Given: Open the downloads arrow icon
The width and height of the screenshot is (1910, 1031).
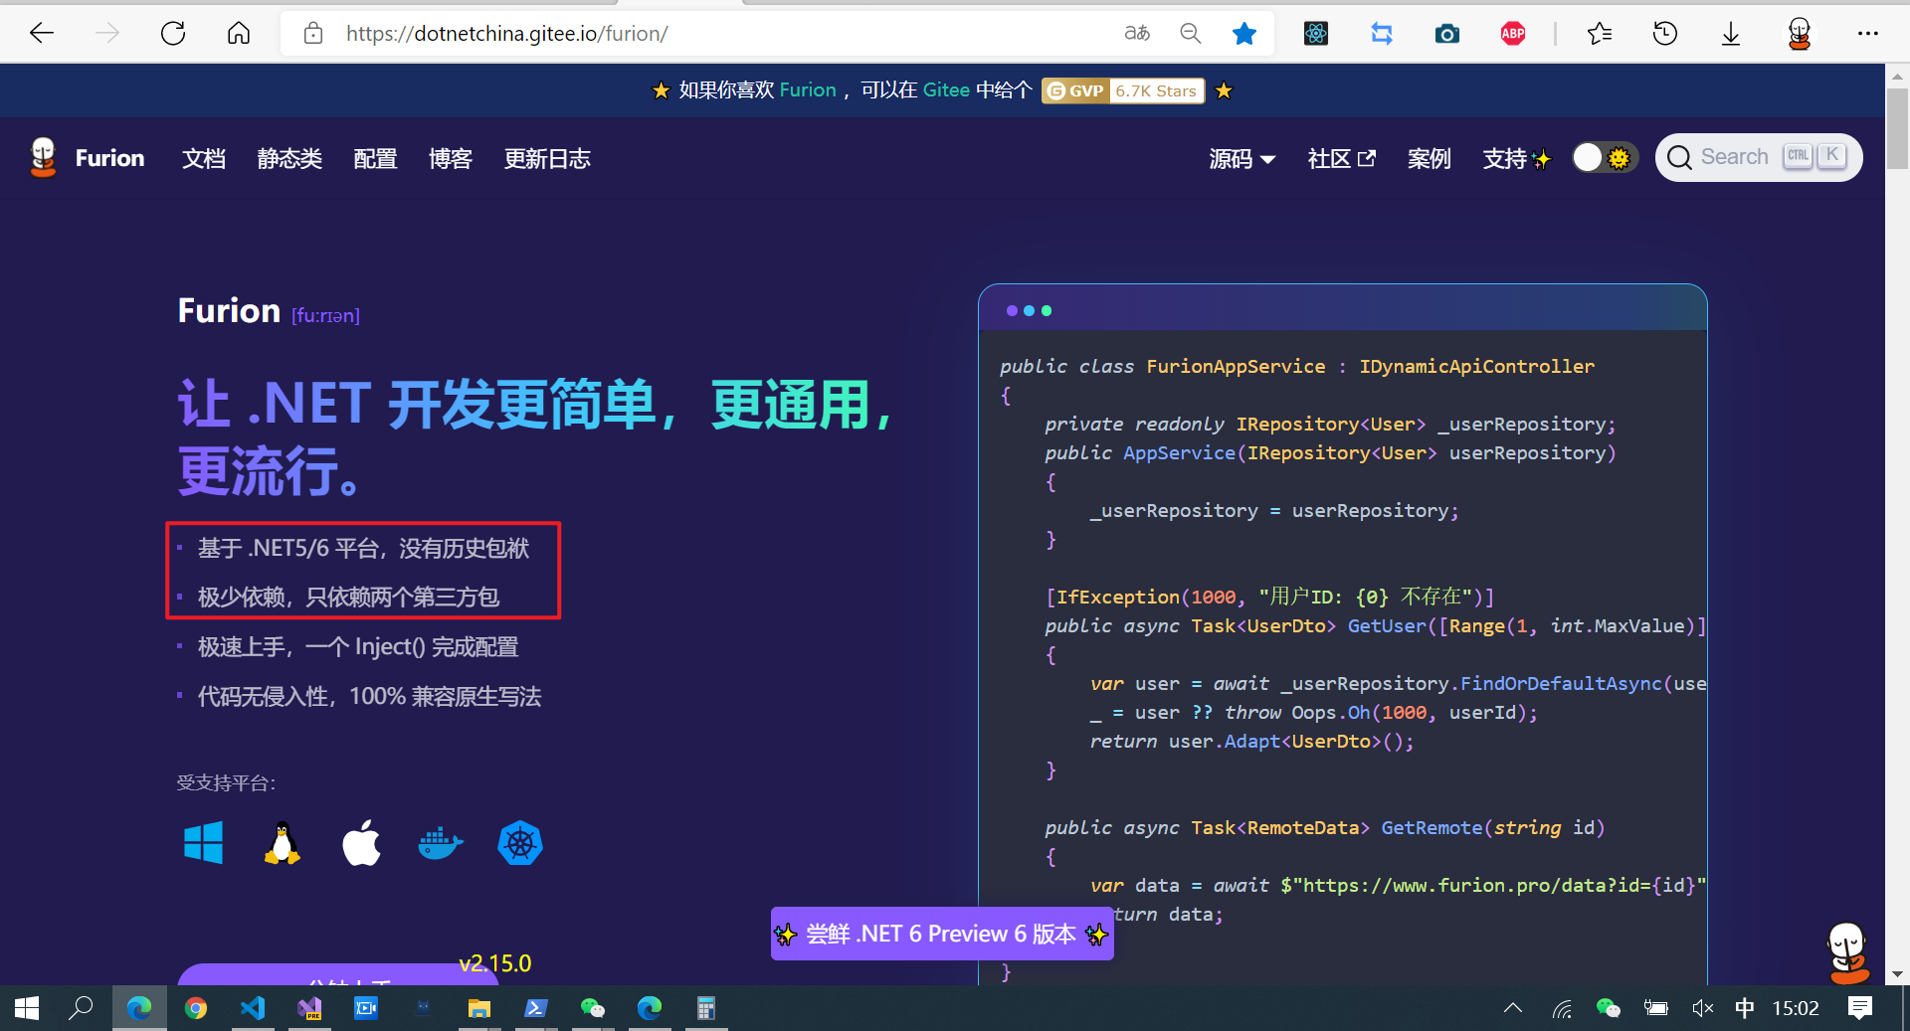Looking at the screenshot, I should tap(1731, 34).
